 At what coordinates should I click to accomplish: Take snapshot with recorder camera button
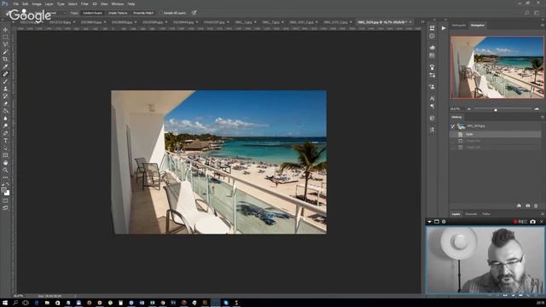[x=532, y=222]
